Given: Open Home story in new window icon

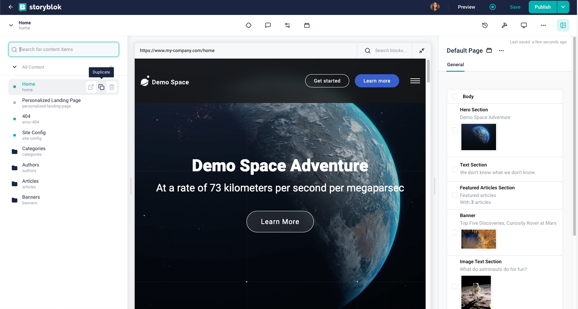Looking at the screenshot, I should coord(91,87).
